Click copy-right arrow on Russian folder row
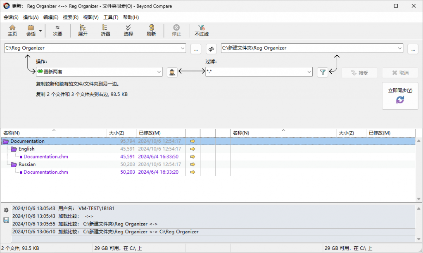The height and width of the screenshot is (253, 423). 192,164
